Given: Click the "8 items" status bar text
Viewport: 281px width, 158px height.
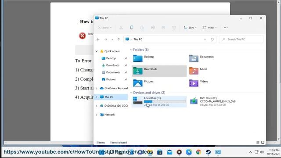Looking at the screenshot, I should pos(101,143).
